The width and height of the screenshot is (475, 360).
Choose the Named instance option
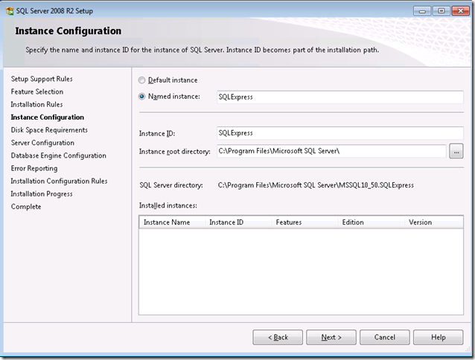(143, 96)
